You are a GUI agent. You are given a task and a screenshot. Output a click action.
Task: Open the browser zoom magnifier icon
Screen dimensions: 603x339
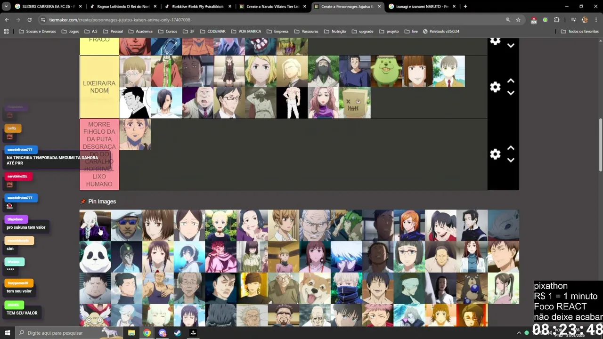(508, 20)
